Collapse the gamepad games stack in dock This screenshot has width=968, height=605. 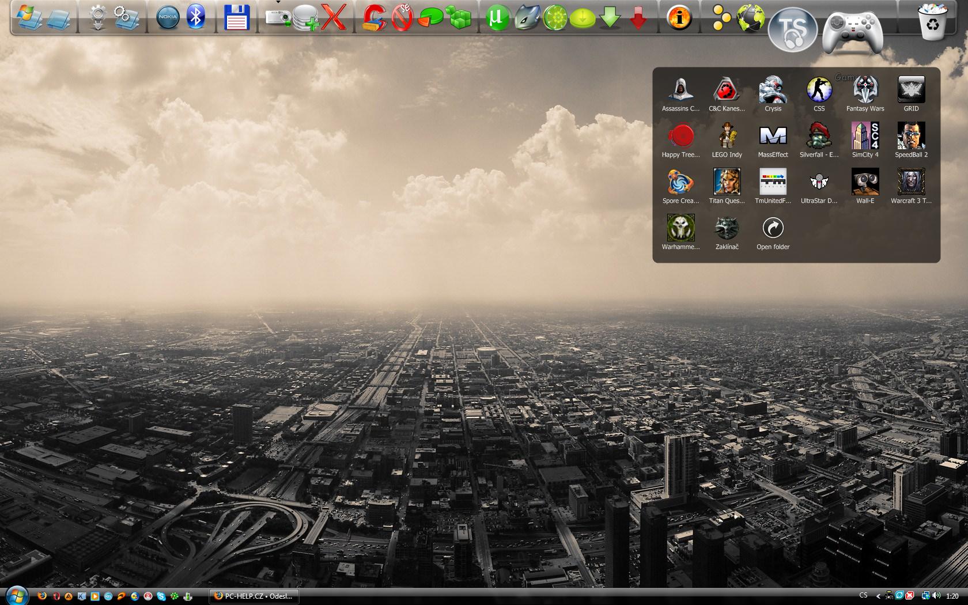[852, 32]
